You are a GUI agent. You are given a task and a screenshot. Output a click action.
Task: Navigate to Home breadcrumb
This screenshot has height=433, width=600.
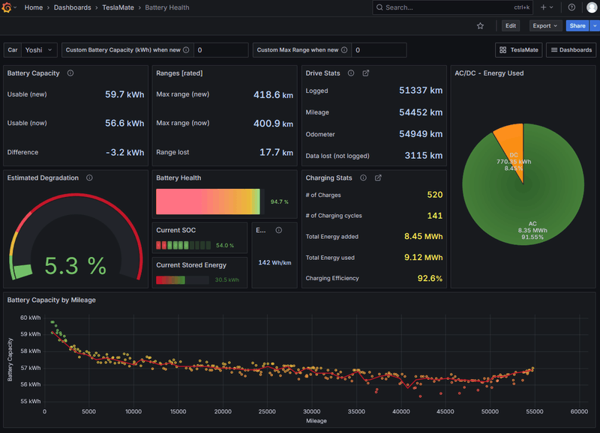coord(34,7)
